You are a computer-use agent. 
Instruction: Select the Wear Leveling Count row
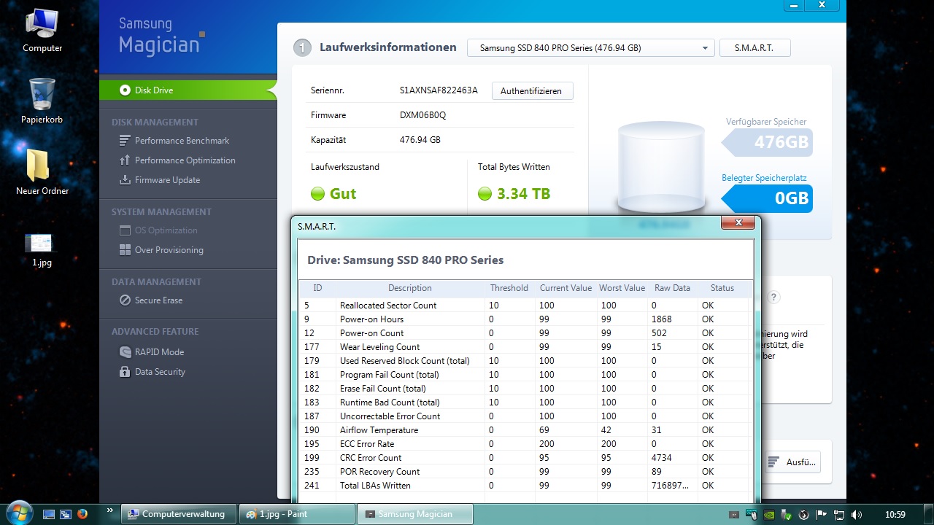tap(524, 347)
